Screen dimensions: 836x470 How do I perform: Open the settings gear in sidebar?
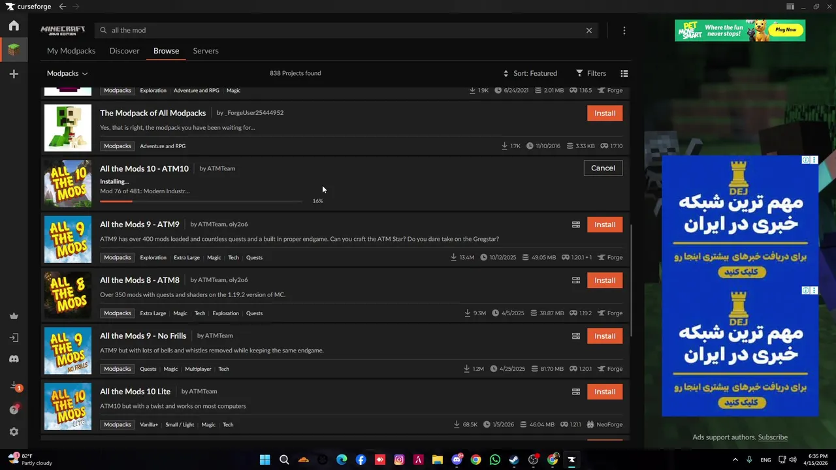coord(14,431)
